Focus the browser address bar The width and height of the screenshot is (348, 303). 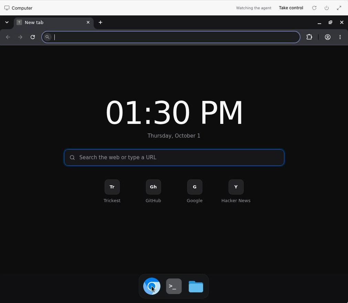171,37
